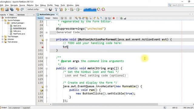Click the Find Selection magnifier icon

76,18
